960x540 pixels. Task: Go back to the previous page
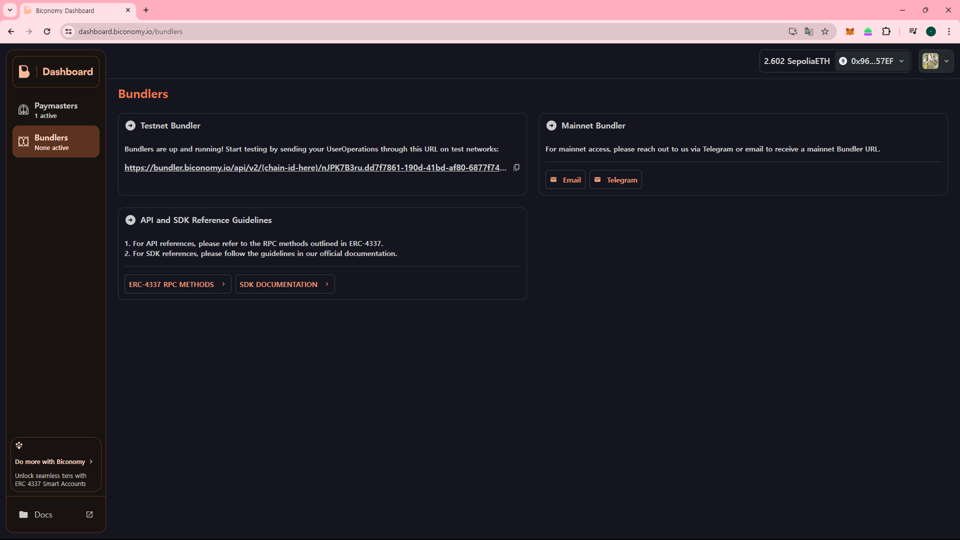pos(11,31)
